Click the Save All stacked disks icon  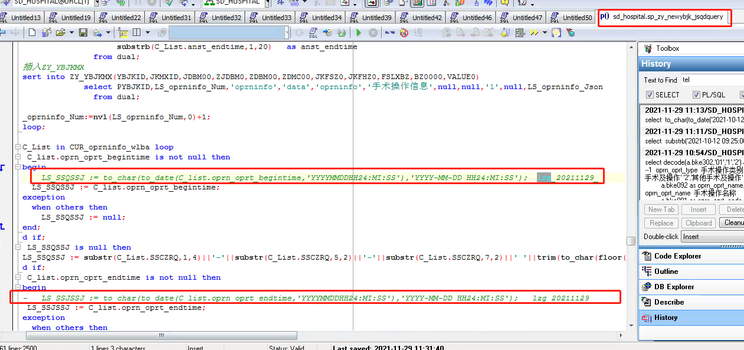point(97,32)
